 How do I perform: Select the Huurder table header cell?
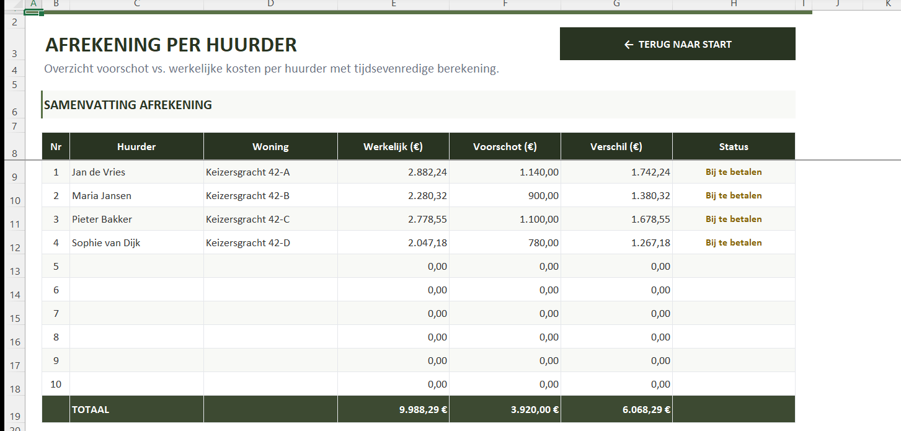coord(136,147)
